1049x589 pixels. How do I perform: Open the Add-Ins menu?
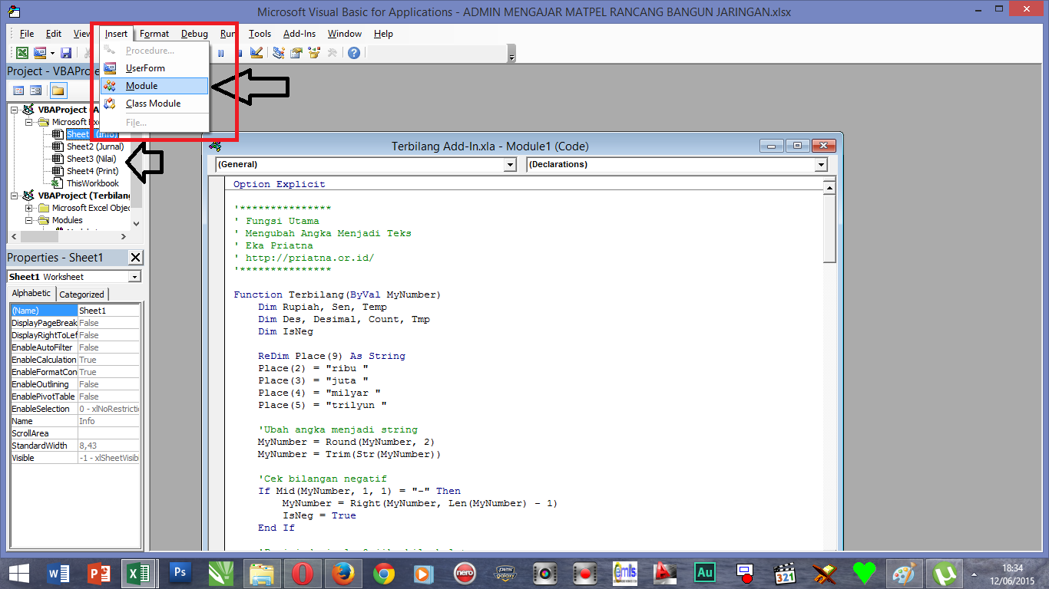tap(299, 34)
